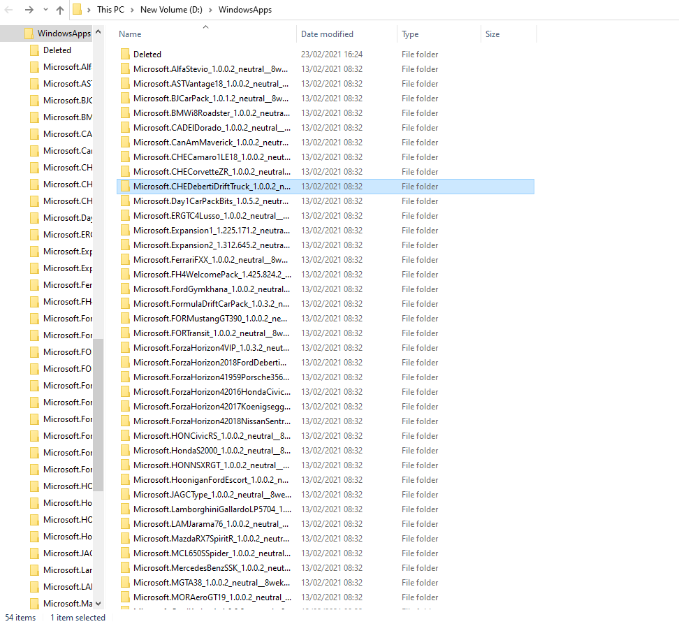Click the navigation pane scrollbar thumb

(98, 415)
